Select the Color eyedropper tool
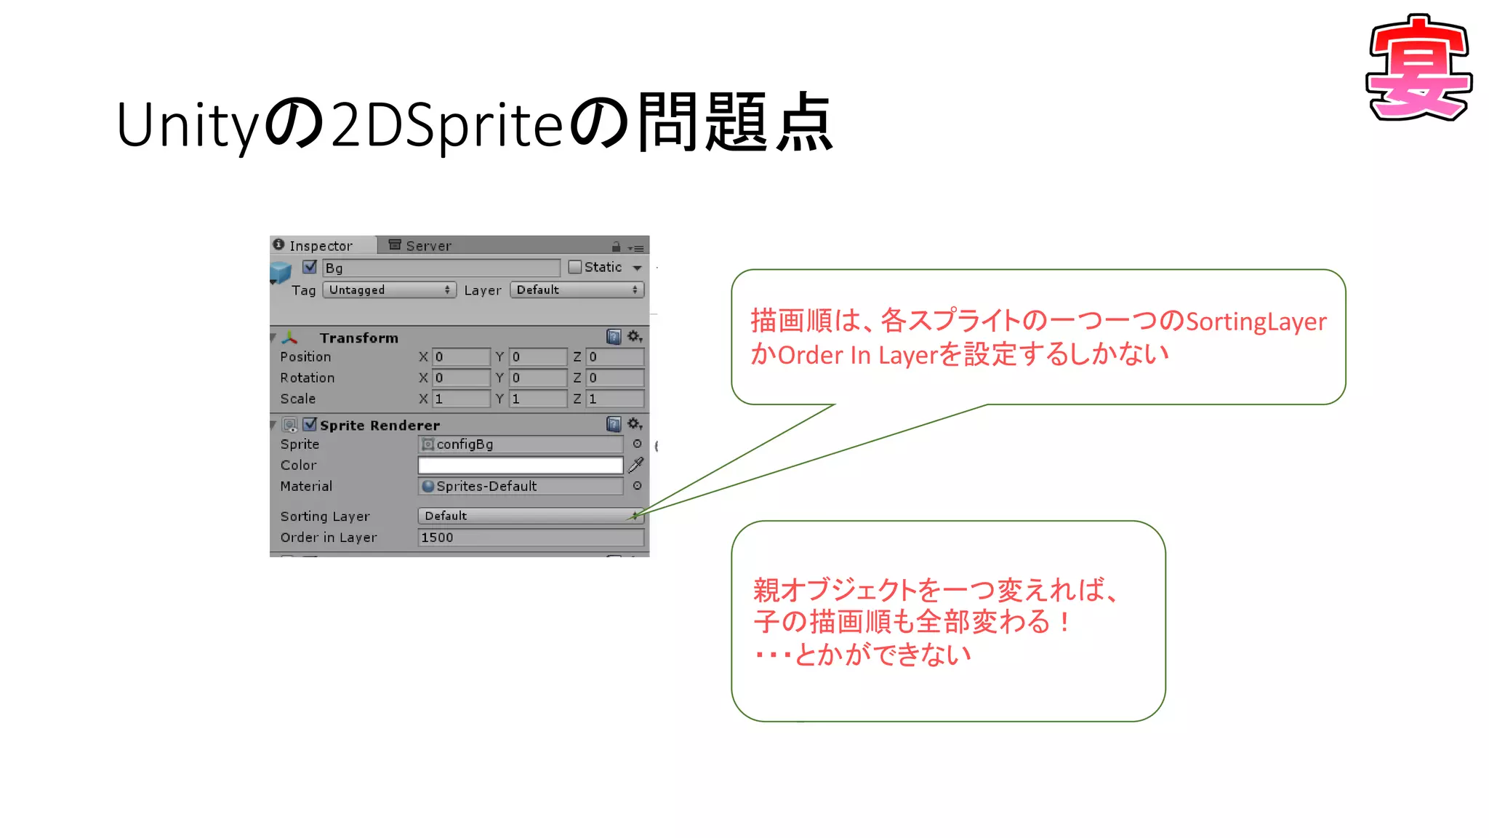Image resolution: width=1489 pixels, height=838 pixels. coord(636,465)
